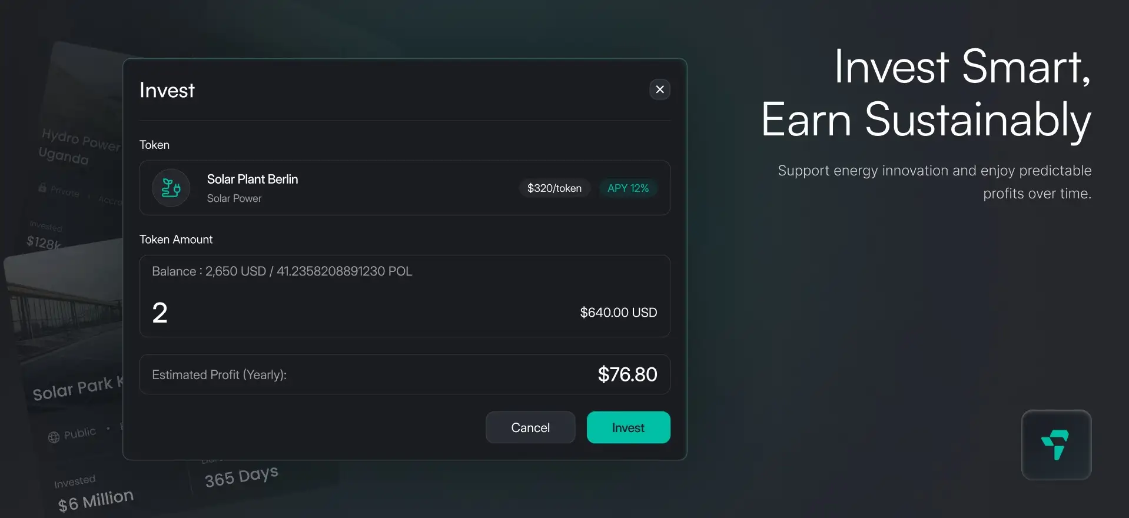Screen dimensions: 1129x518
Task: Select the $320/token price badge
Action: coord(554,188)
